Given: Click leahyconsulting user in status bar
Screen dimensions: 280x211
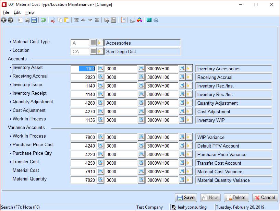Looking at the screenshot, I should tap(192, 207).
